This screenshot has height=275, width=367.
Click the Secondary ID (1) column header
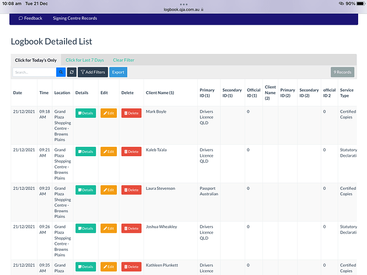(x=232, y=93)
